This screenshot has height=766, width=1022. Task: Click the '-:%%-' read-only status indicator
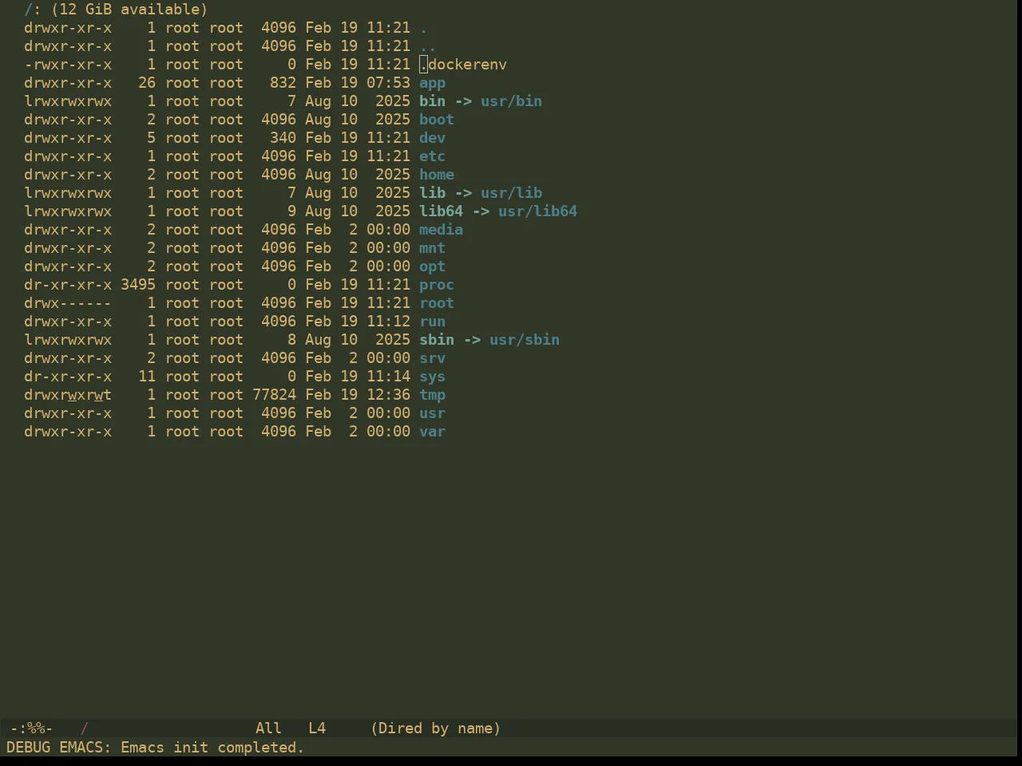(x=31, y=728)
